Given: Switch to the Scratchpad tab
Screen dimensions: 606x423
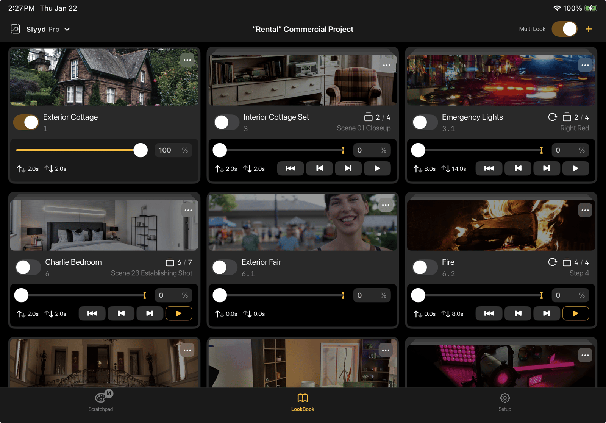Looking at the screenshot, I should tap(101, 401).
